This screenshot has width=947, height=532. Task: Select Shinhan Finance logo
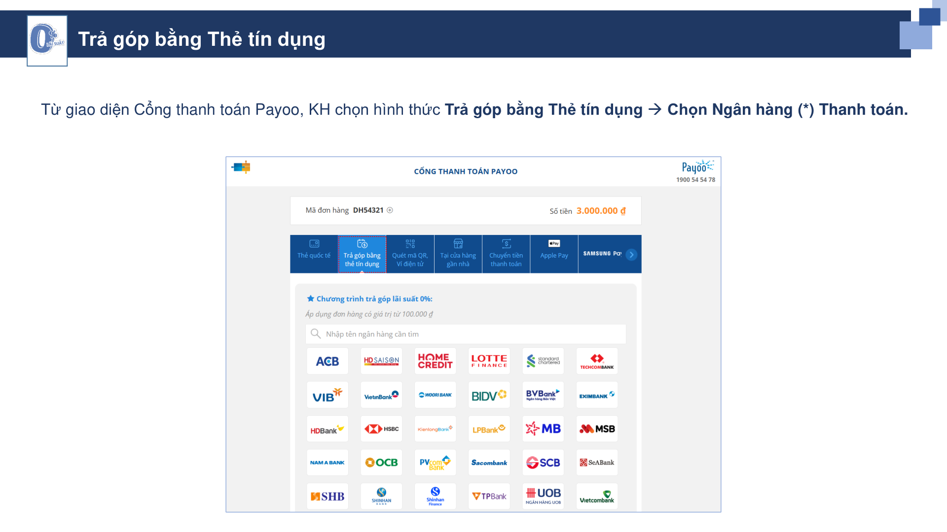click(435, 497)
